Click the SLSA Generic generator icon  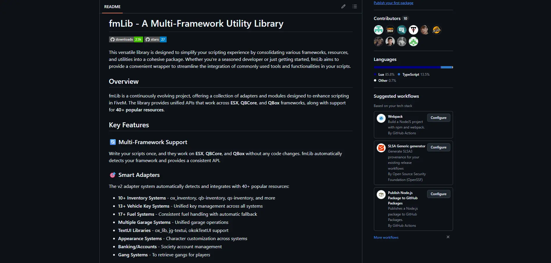[x=381, y=148]
